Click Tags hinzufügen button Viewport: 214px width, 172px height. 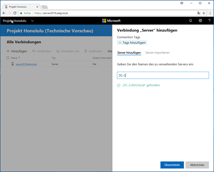[132, 43]
